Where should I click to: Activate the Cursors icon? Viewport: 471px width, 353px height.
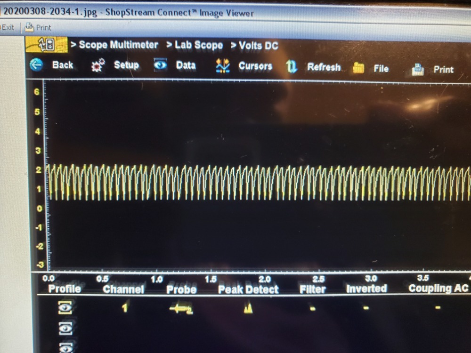(x=222, y=66)
